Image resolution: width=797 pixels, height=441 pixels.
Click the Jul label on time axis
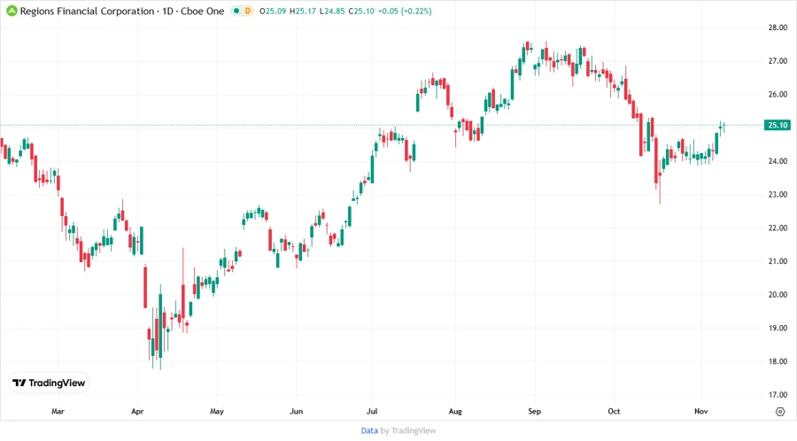(372, 412)
